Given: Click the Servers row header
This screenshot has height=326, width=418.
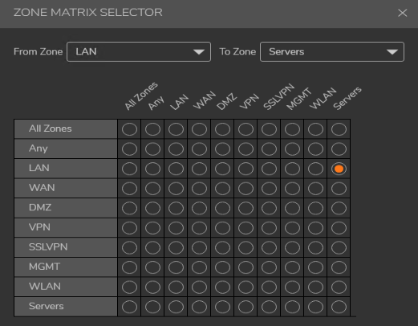Looking at the screenshot, I should point(66,307).
